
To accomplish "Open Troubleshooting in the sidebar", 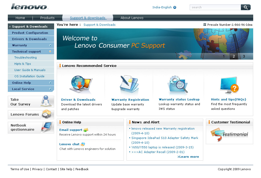I will tap(31, 58).
